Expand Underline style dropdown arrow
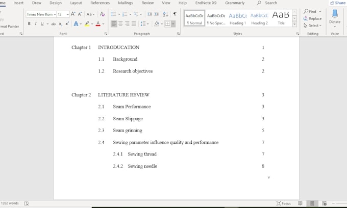Screen dimensions: 347x208 pos(47,24)
